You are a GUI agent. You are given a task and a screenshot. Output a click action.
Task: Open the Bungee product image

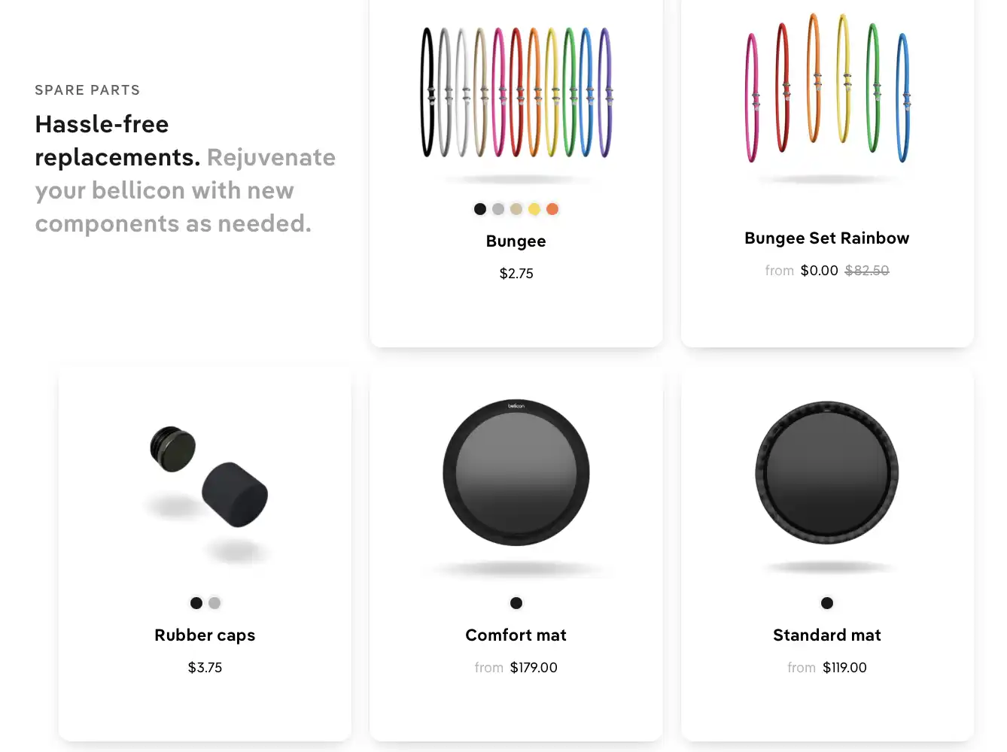(516, 92)
